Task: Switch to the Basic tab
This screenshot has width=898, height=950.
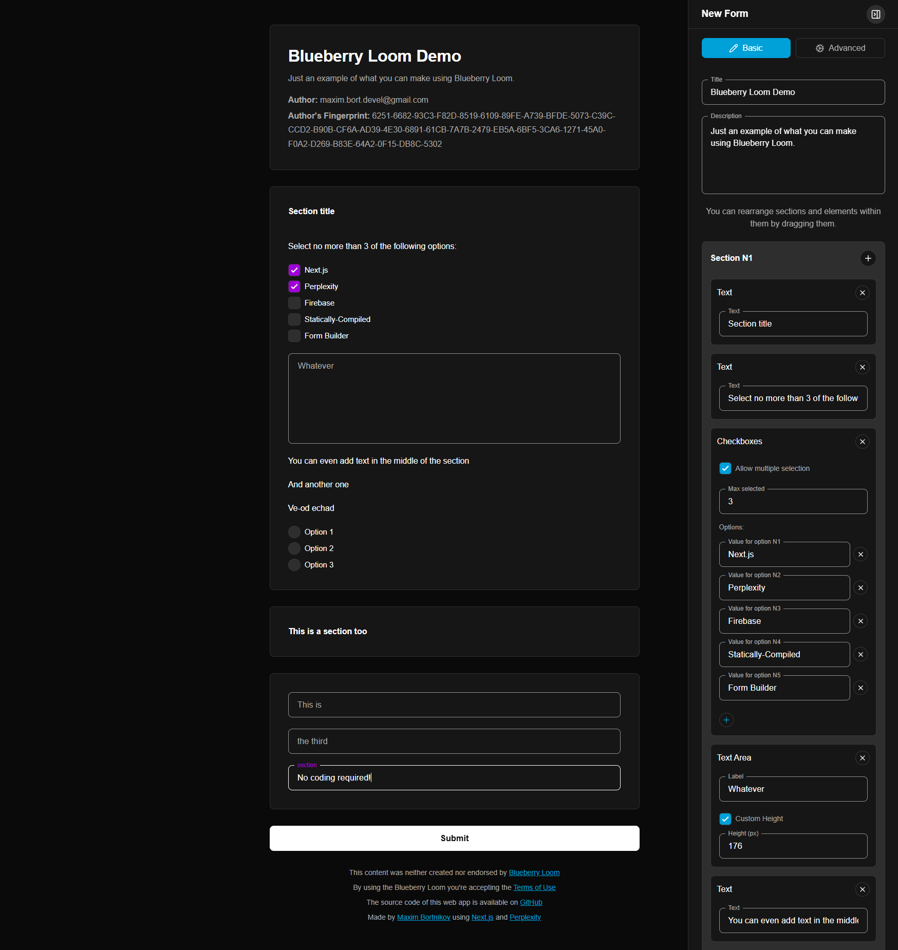Action: 746,48
